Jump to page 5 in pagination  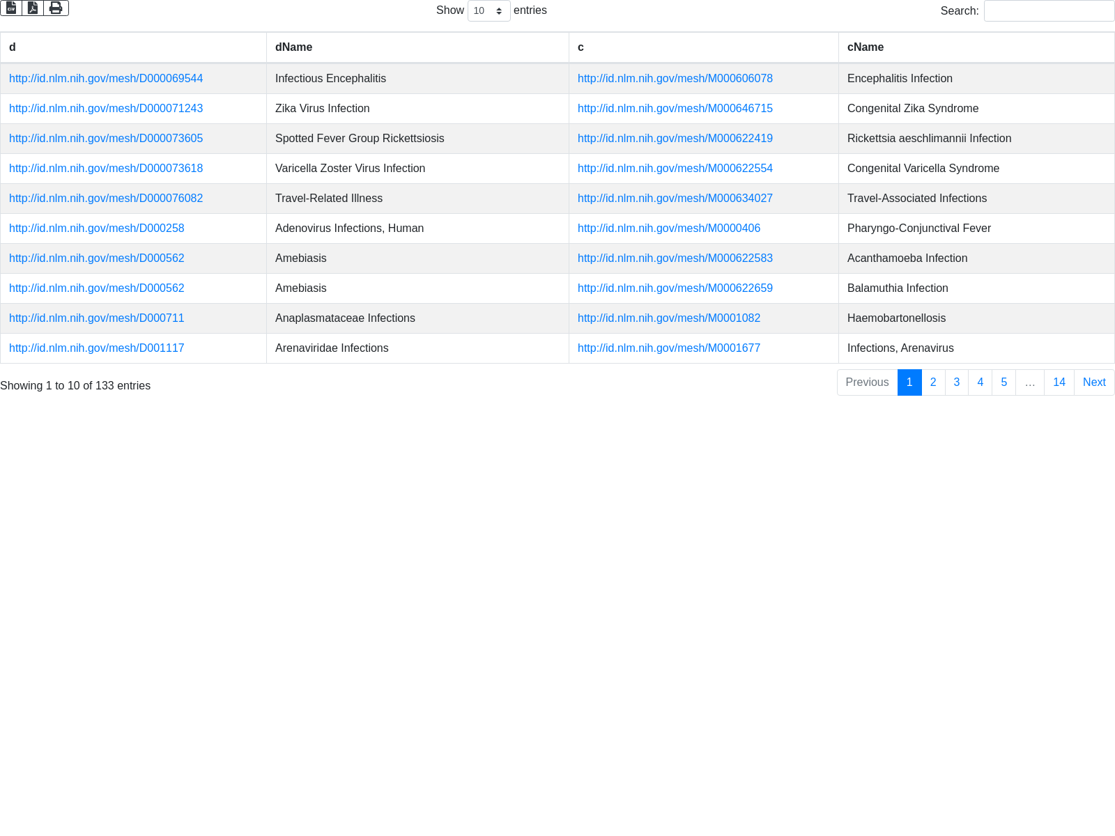coord(1003,382)
